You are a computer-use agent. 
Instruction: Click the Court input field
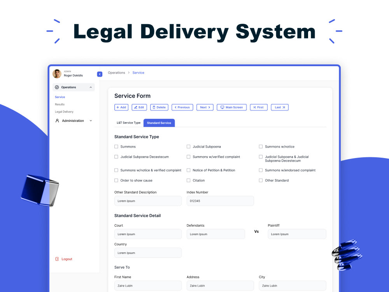pyautogui.click(x=148, y=234)
